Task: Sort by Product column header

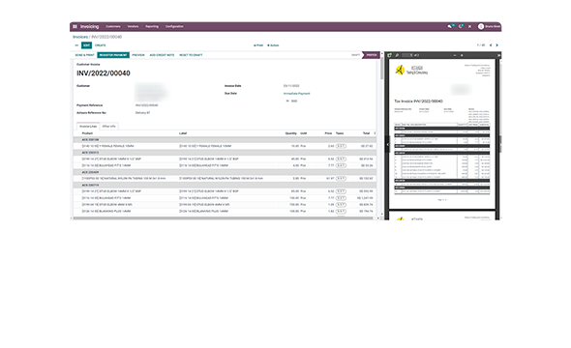Action: (x=87, y=133)
